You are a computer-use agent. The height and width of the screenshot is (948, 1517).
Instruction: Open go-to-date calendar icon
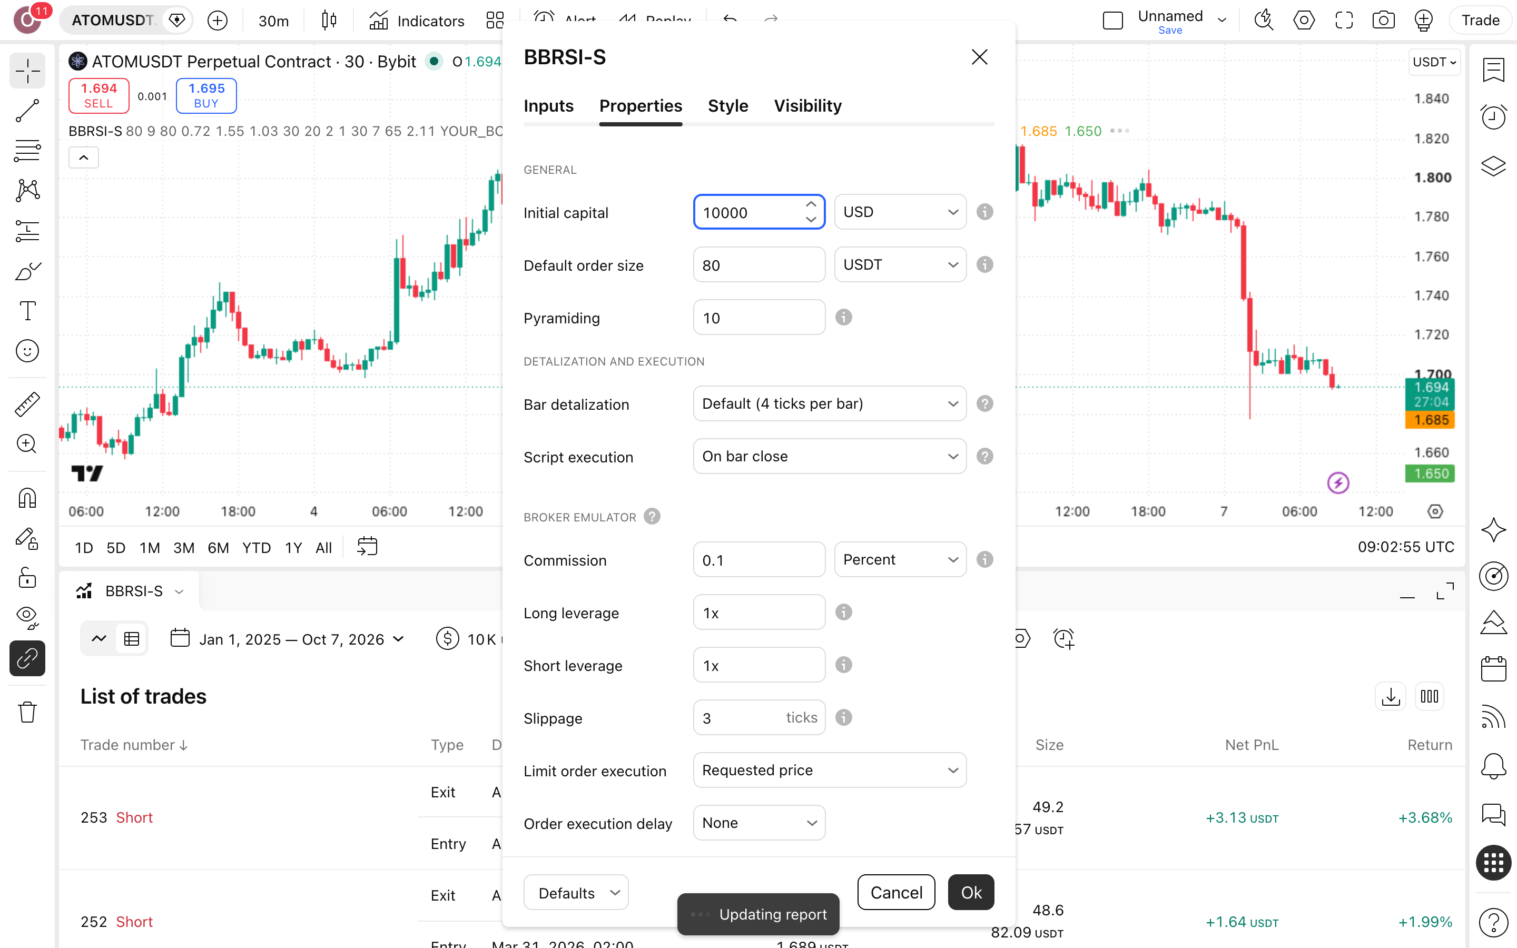[x=367, y=547]
